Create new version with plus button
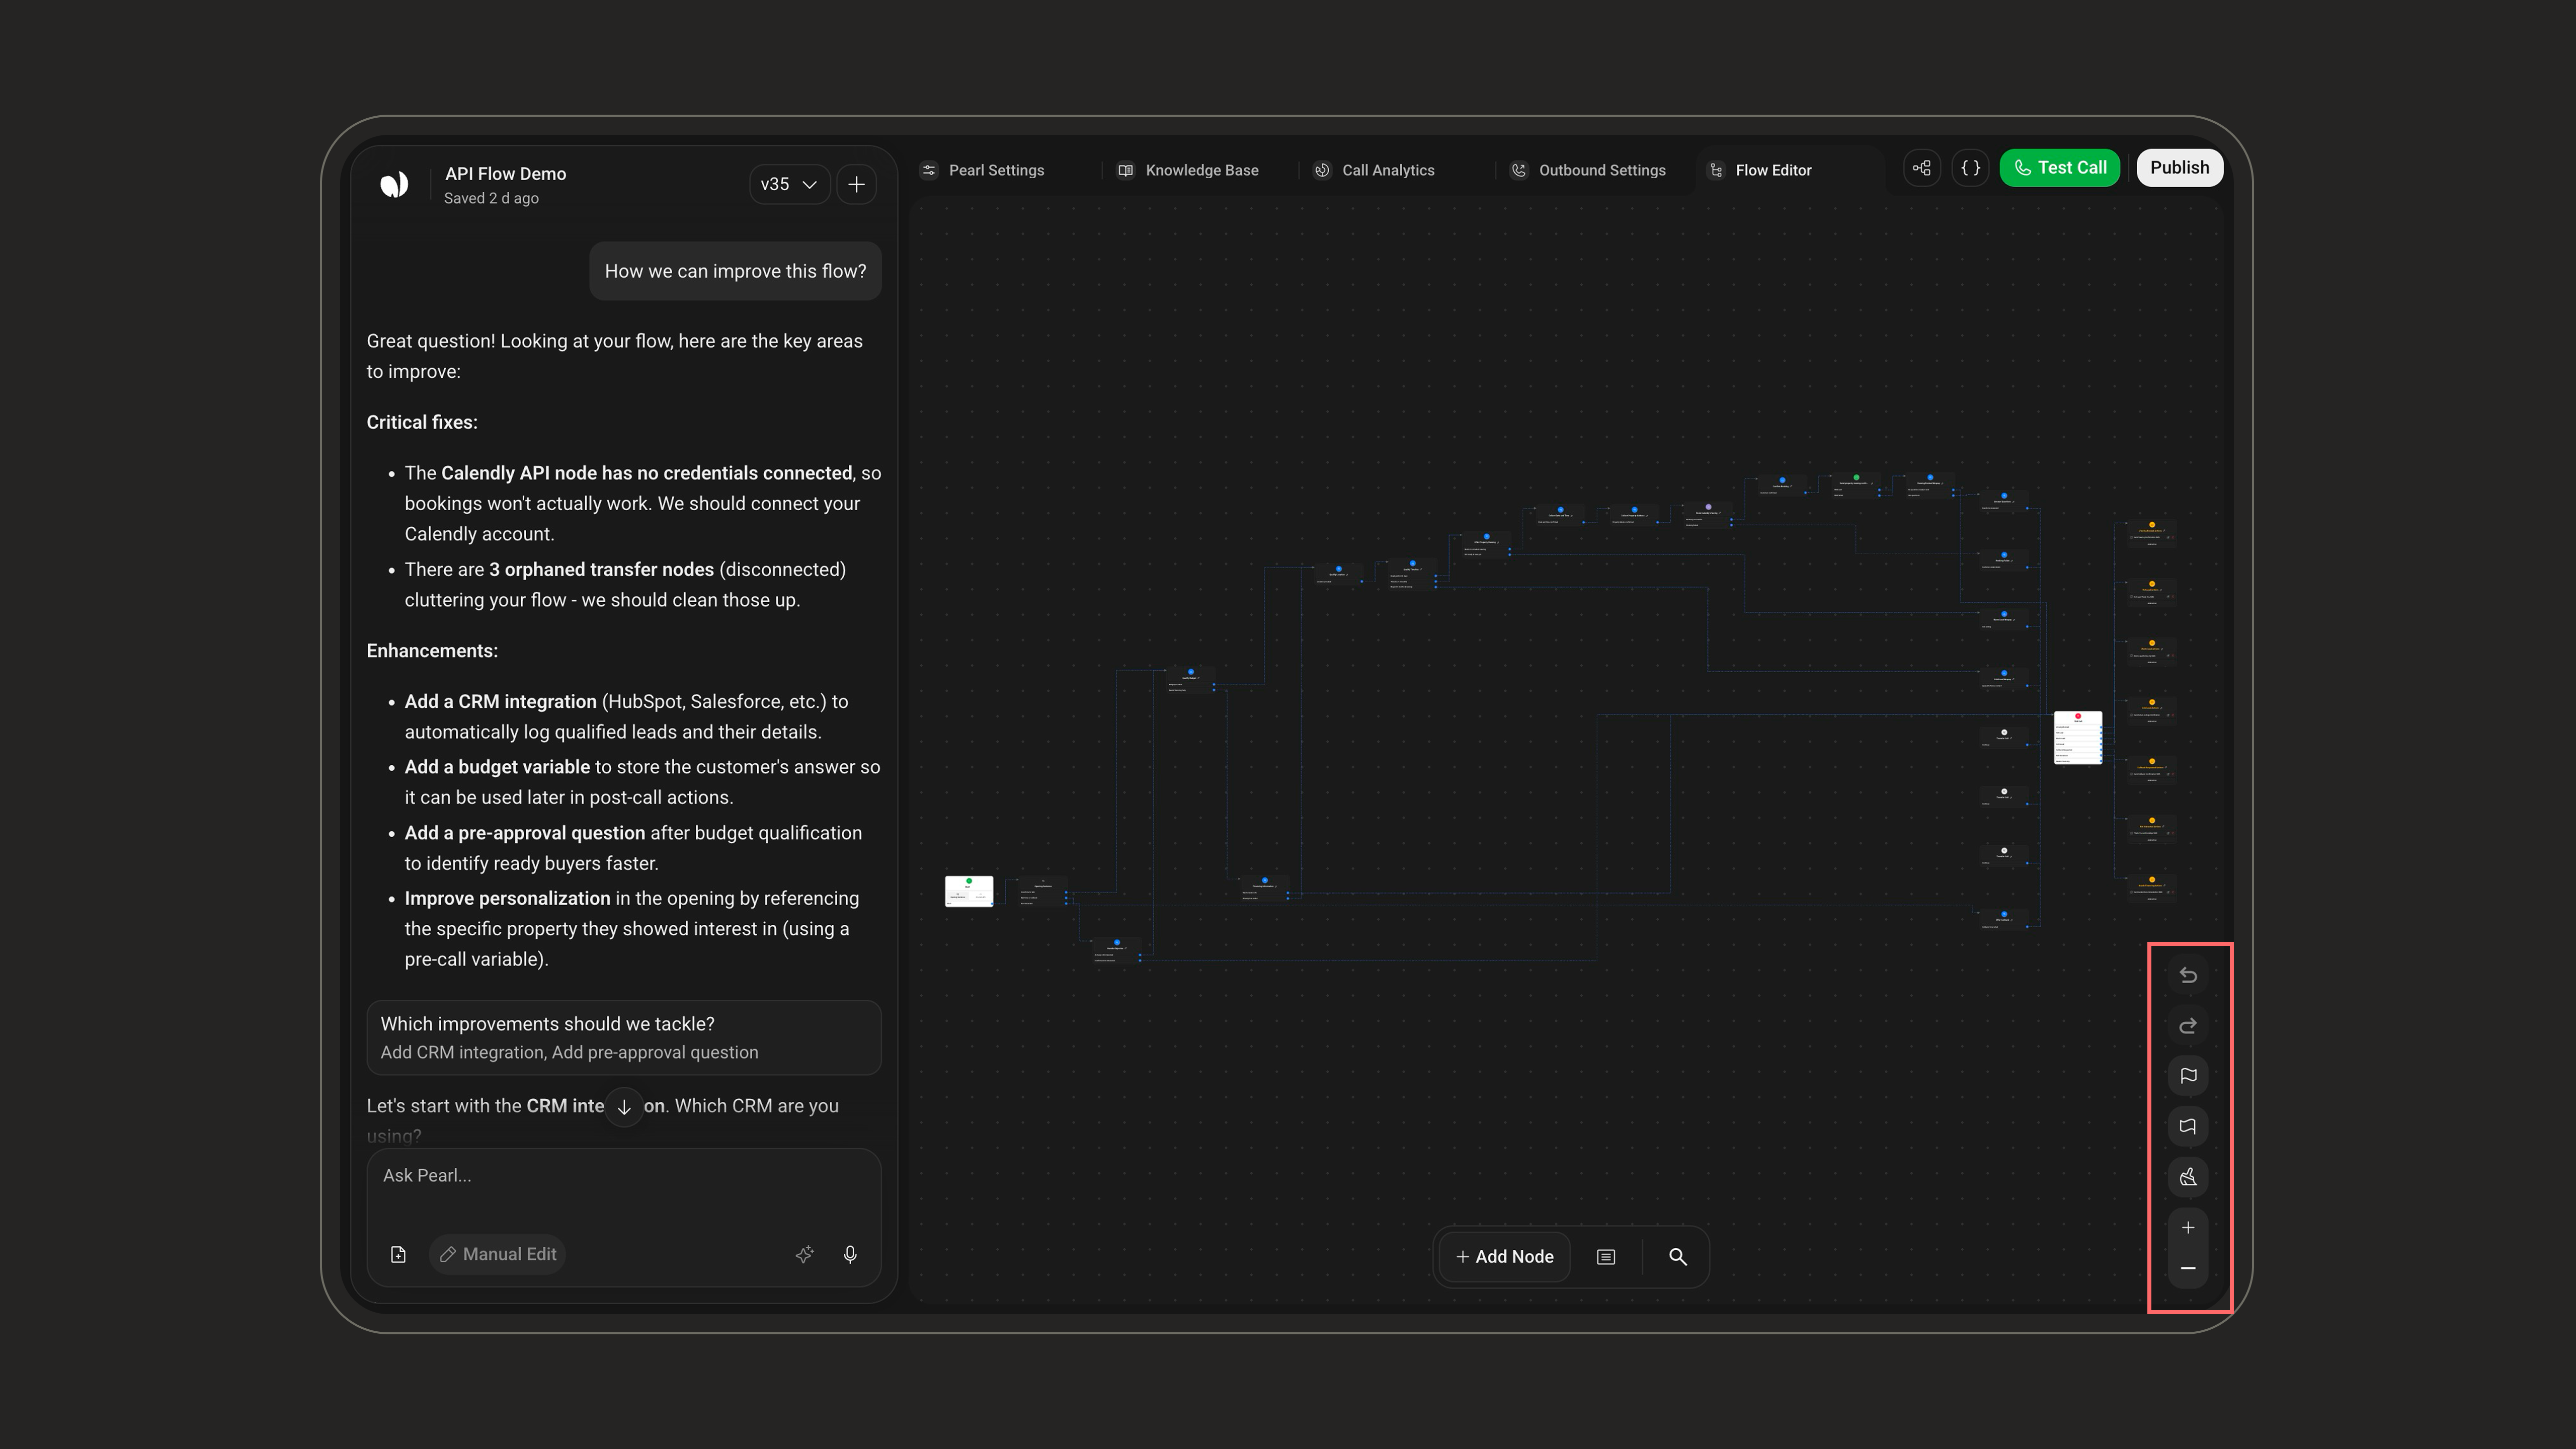2576x1449 pixels. (x=857, y=184)
